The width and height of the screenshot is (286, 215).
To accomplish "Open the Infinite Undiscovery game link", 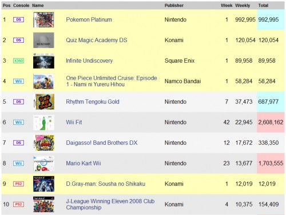I will (89, 60).
